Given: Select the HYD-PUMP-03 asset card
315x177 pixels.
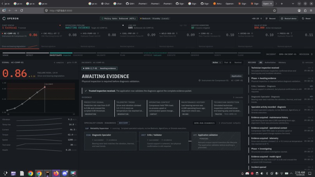Looking at the screenshot, I should (x=98, y=40).
